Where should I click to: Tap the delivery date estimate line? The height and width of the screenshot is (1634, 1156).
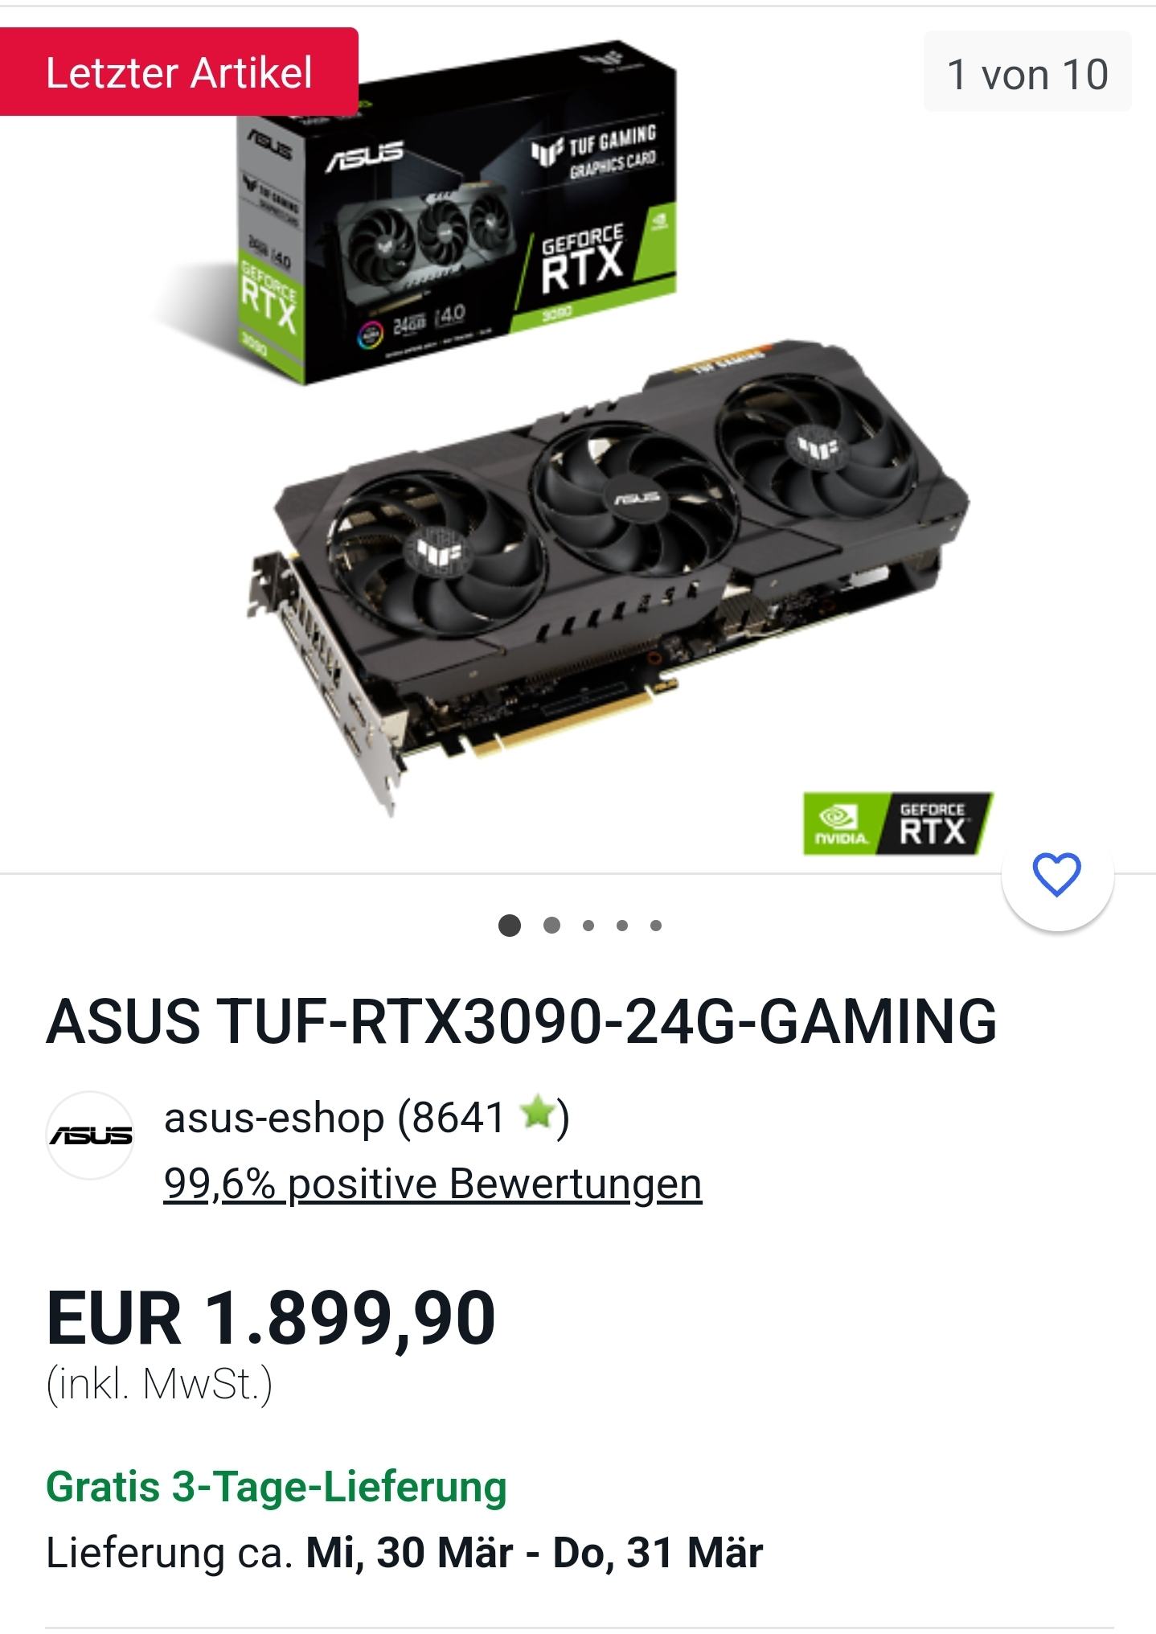[404, 1552]
